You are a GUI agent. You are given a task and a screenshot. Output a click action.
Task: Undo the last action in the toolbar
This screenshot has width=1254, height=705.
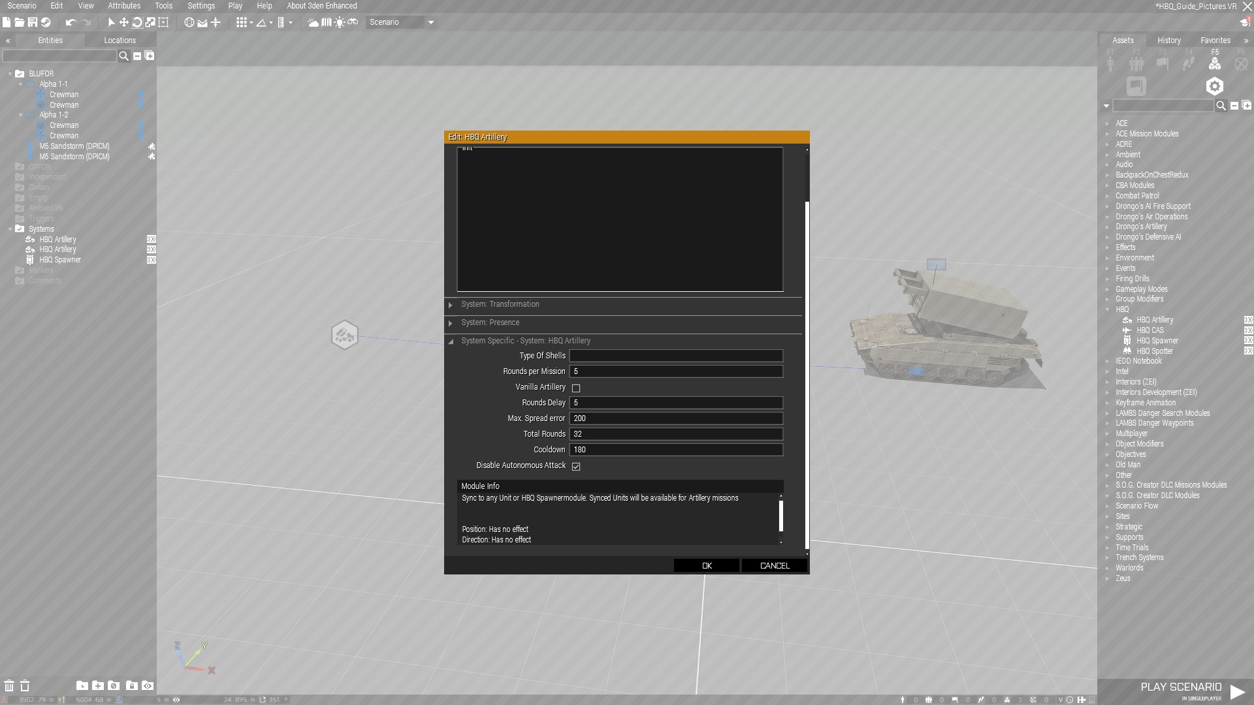coord(71,22)
